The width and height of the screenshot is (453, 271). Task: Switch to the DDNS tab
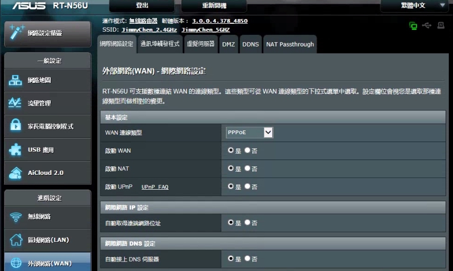coord(251,44)
